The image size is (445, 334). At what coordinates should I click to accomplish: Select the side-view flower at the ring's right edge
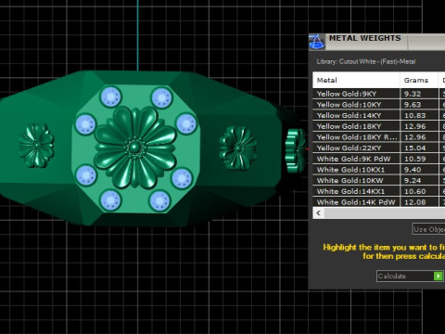click(x=295, y=151)
